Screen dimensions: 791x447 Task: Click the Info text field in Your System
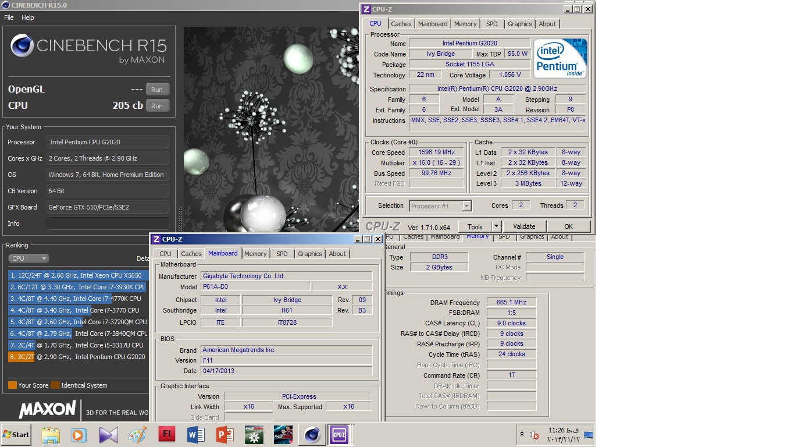pyautogui.click(x=108, y=223)
